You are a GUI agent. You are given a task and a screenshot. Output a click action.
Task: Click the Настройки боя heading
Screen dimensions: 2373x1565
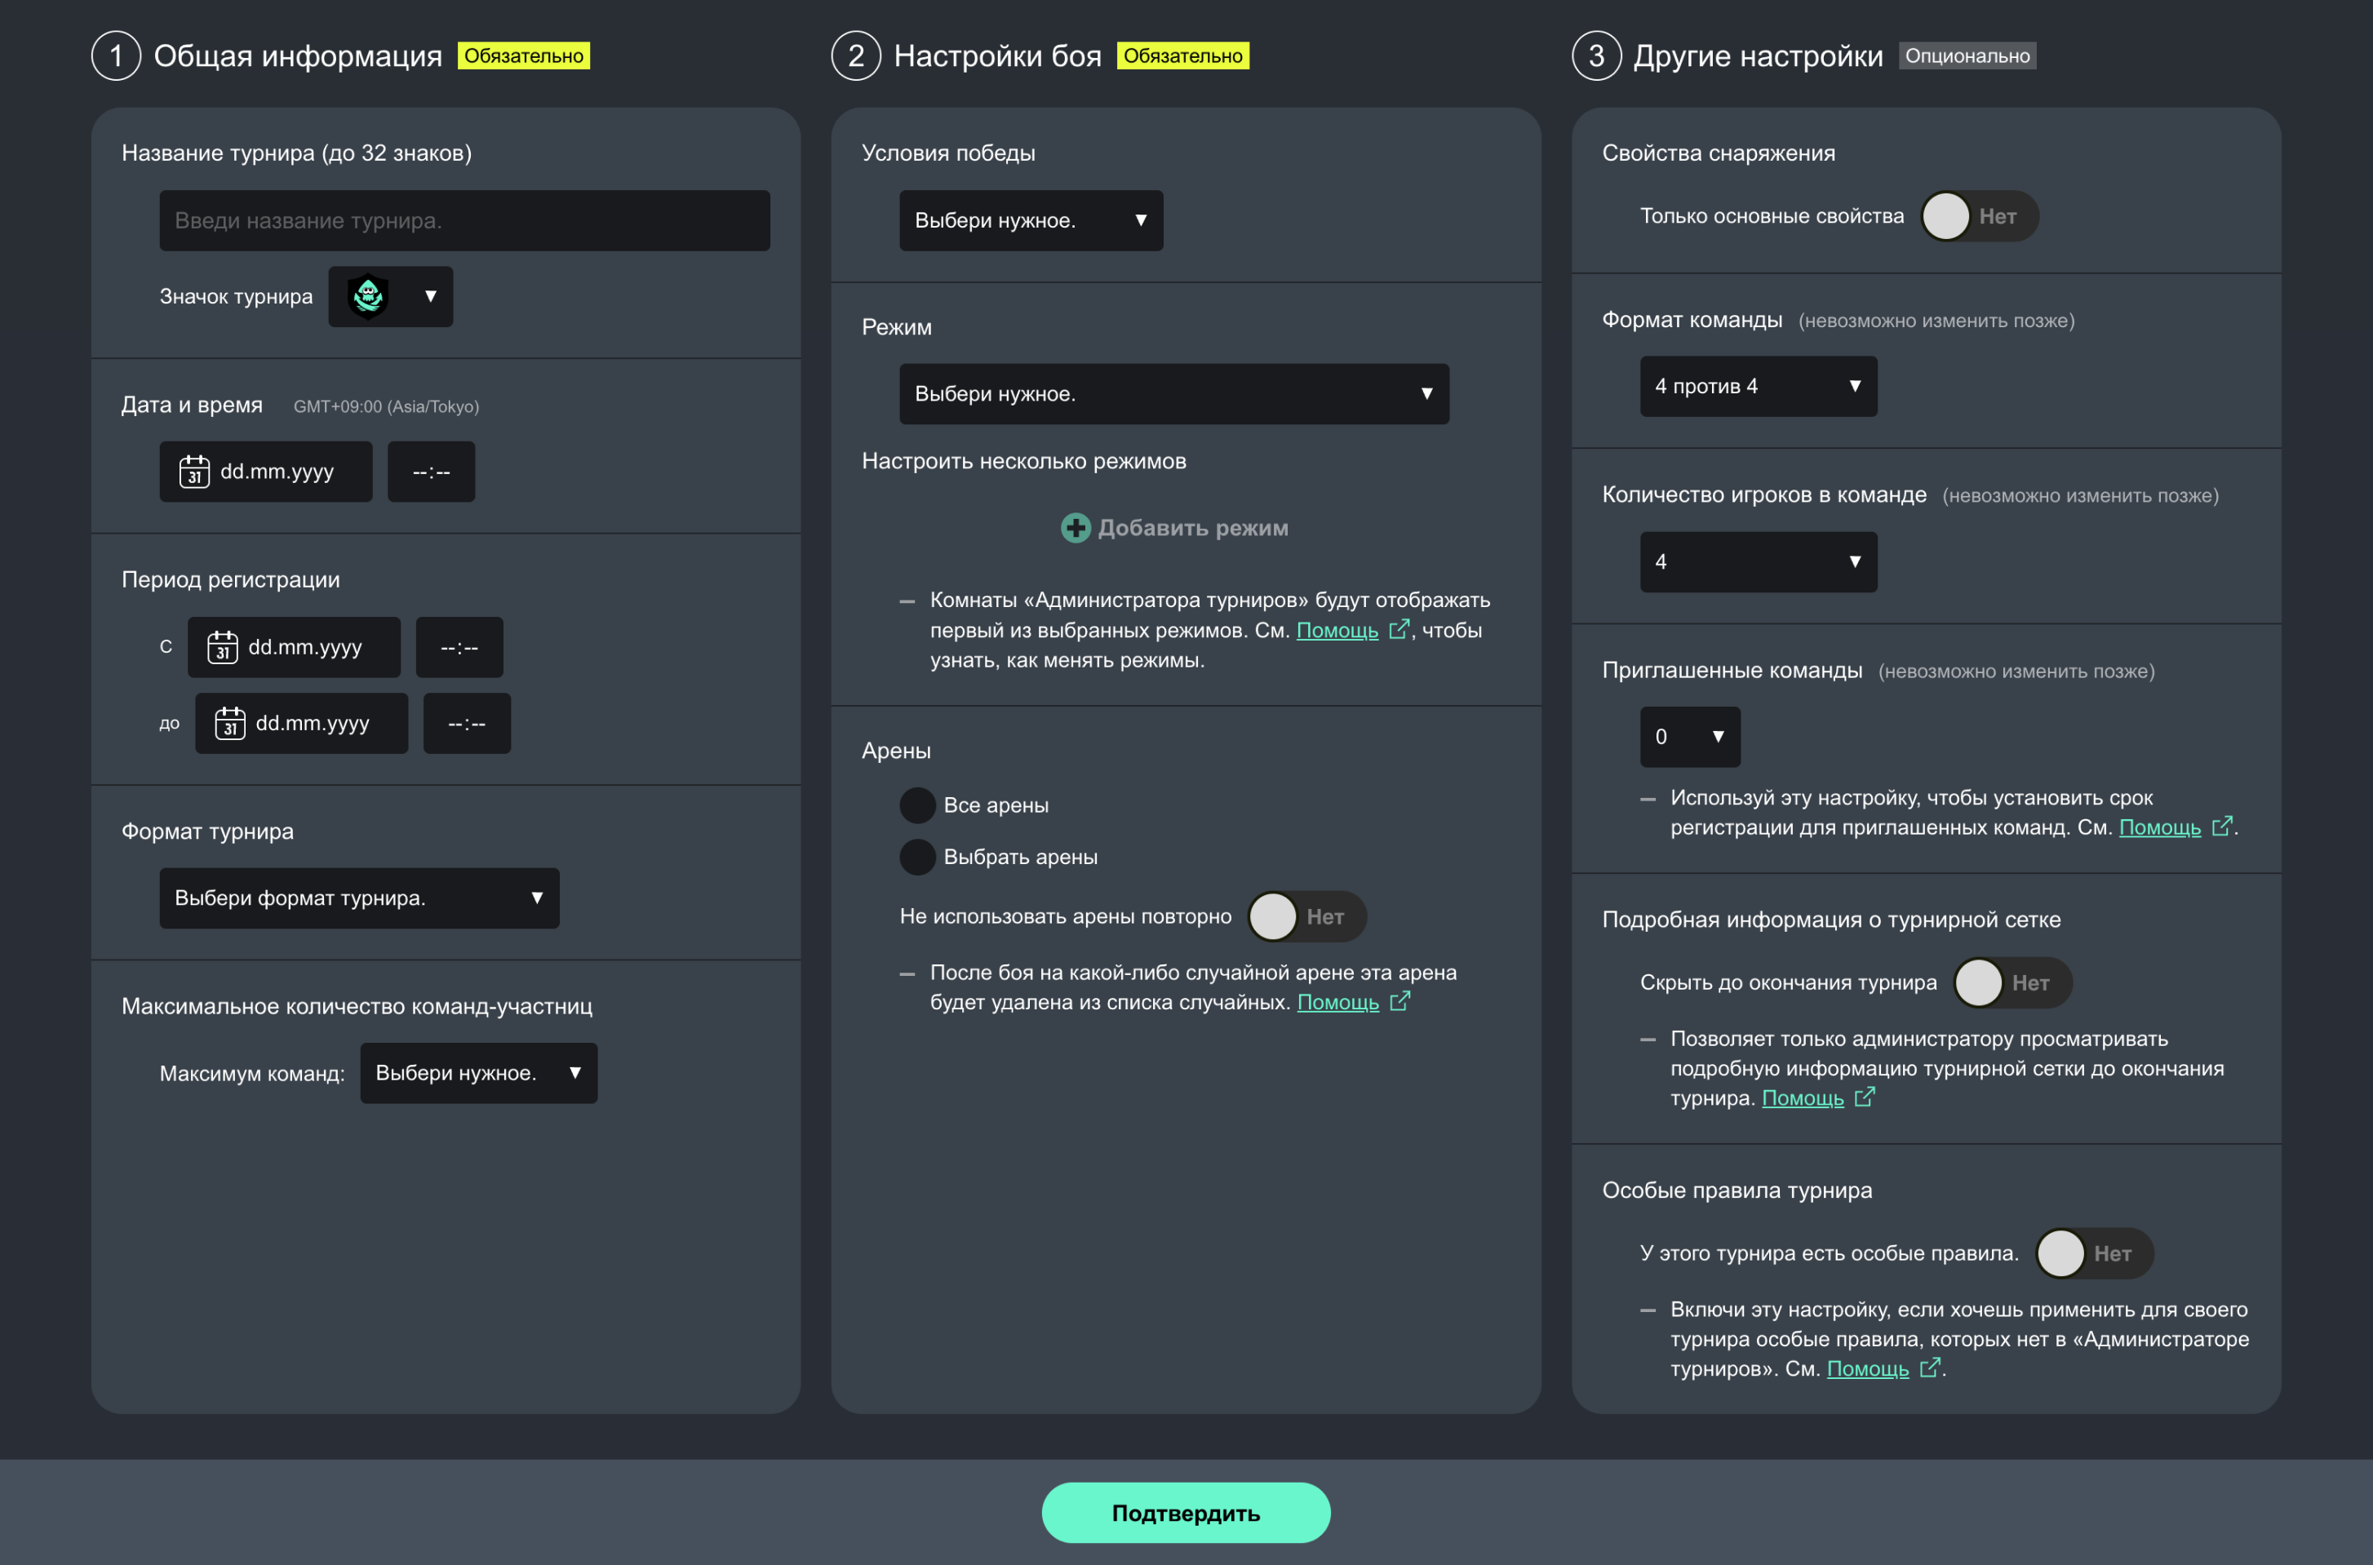tap(997, 55)
